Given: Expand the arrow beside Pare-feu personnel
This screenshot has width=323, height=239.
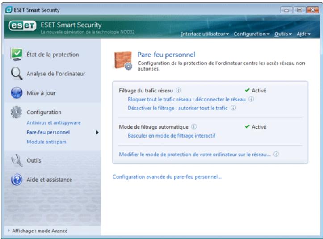Looking at the screenshot, I should pos(97,132).
